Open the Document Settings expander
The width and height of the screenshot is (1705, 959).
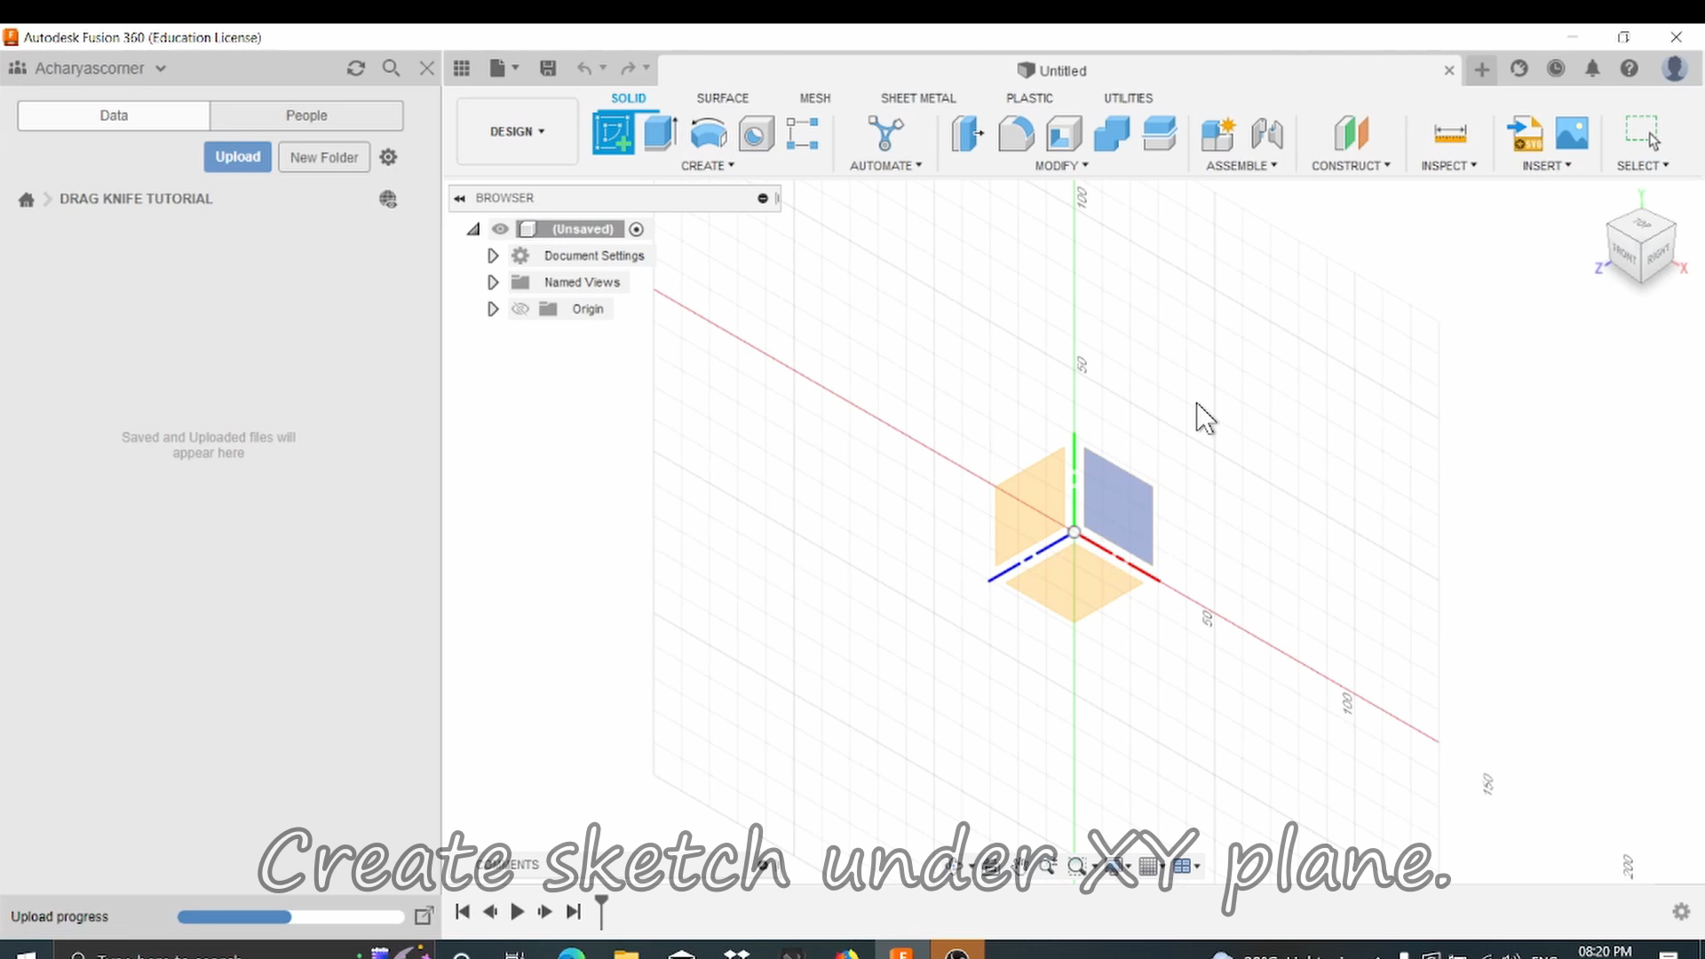493,255
